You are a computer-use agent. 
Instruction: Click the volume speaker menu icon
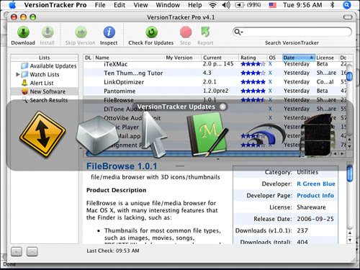[x=226, y=5]
